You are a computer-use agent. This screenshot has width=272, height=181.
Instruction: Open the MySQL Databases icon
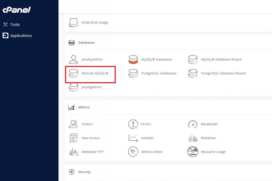pyautogui.click(x=133, y=60)
